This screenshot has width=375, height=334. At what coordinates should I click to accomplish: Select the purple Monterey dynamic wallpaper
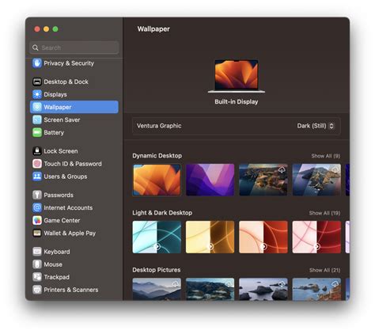point(210,180)
